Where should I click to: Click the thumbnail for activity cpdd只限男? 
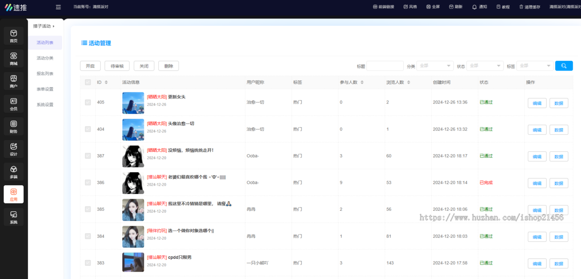point(133,263)
